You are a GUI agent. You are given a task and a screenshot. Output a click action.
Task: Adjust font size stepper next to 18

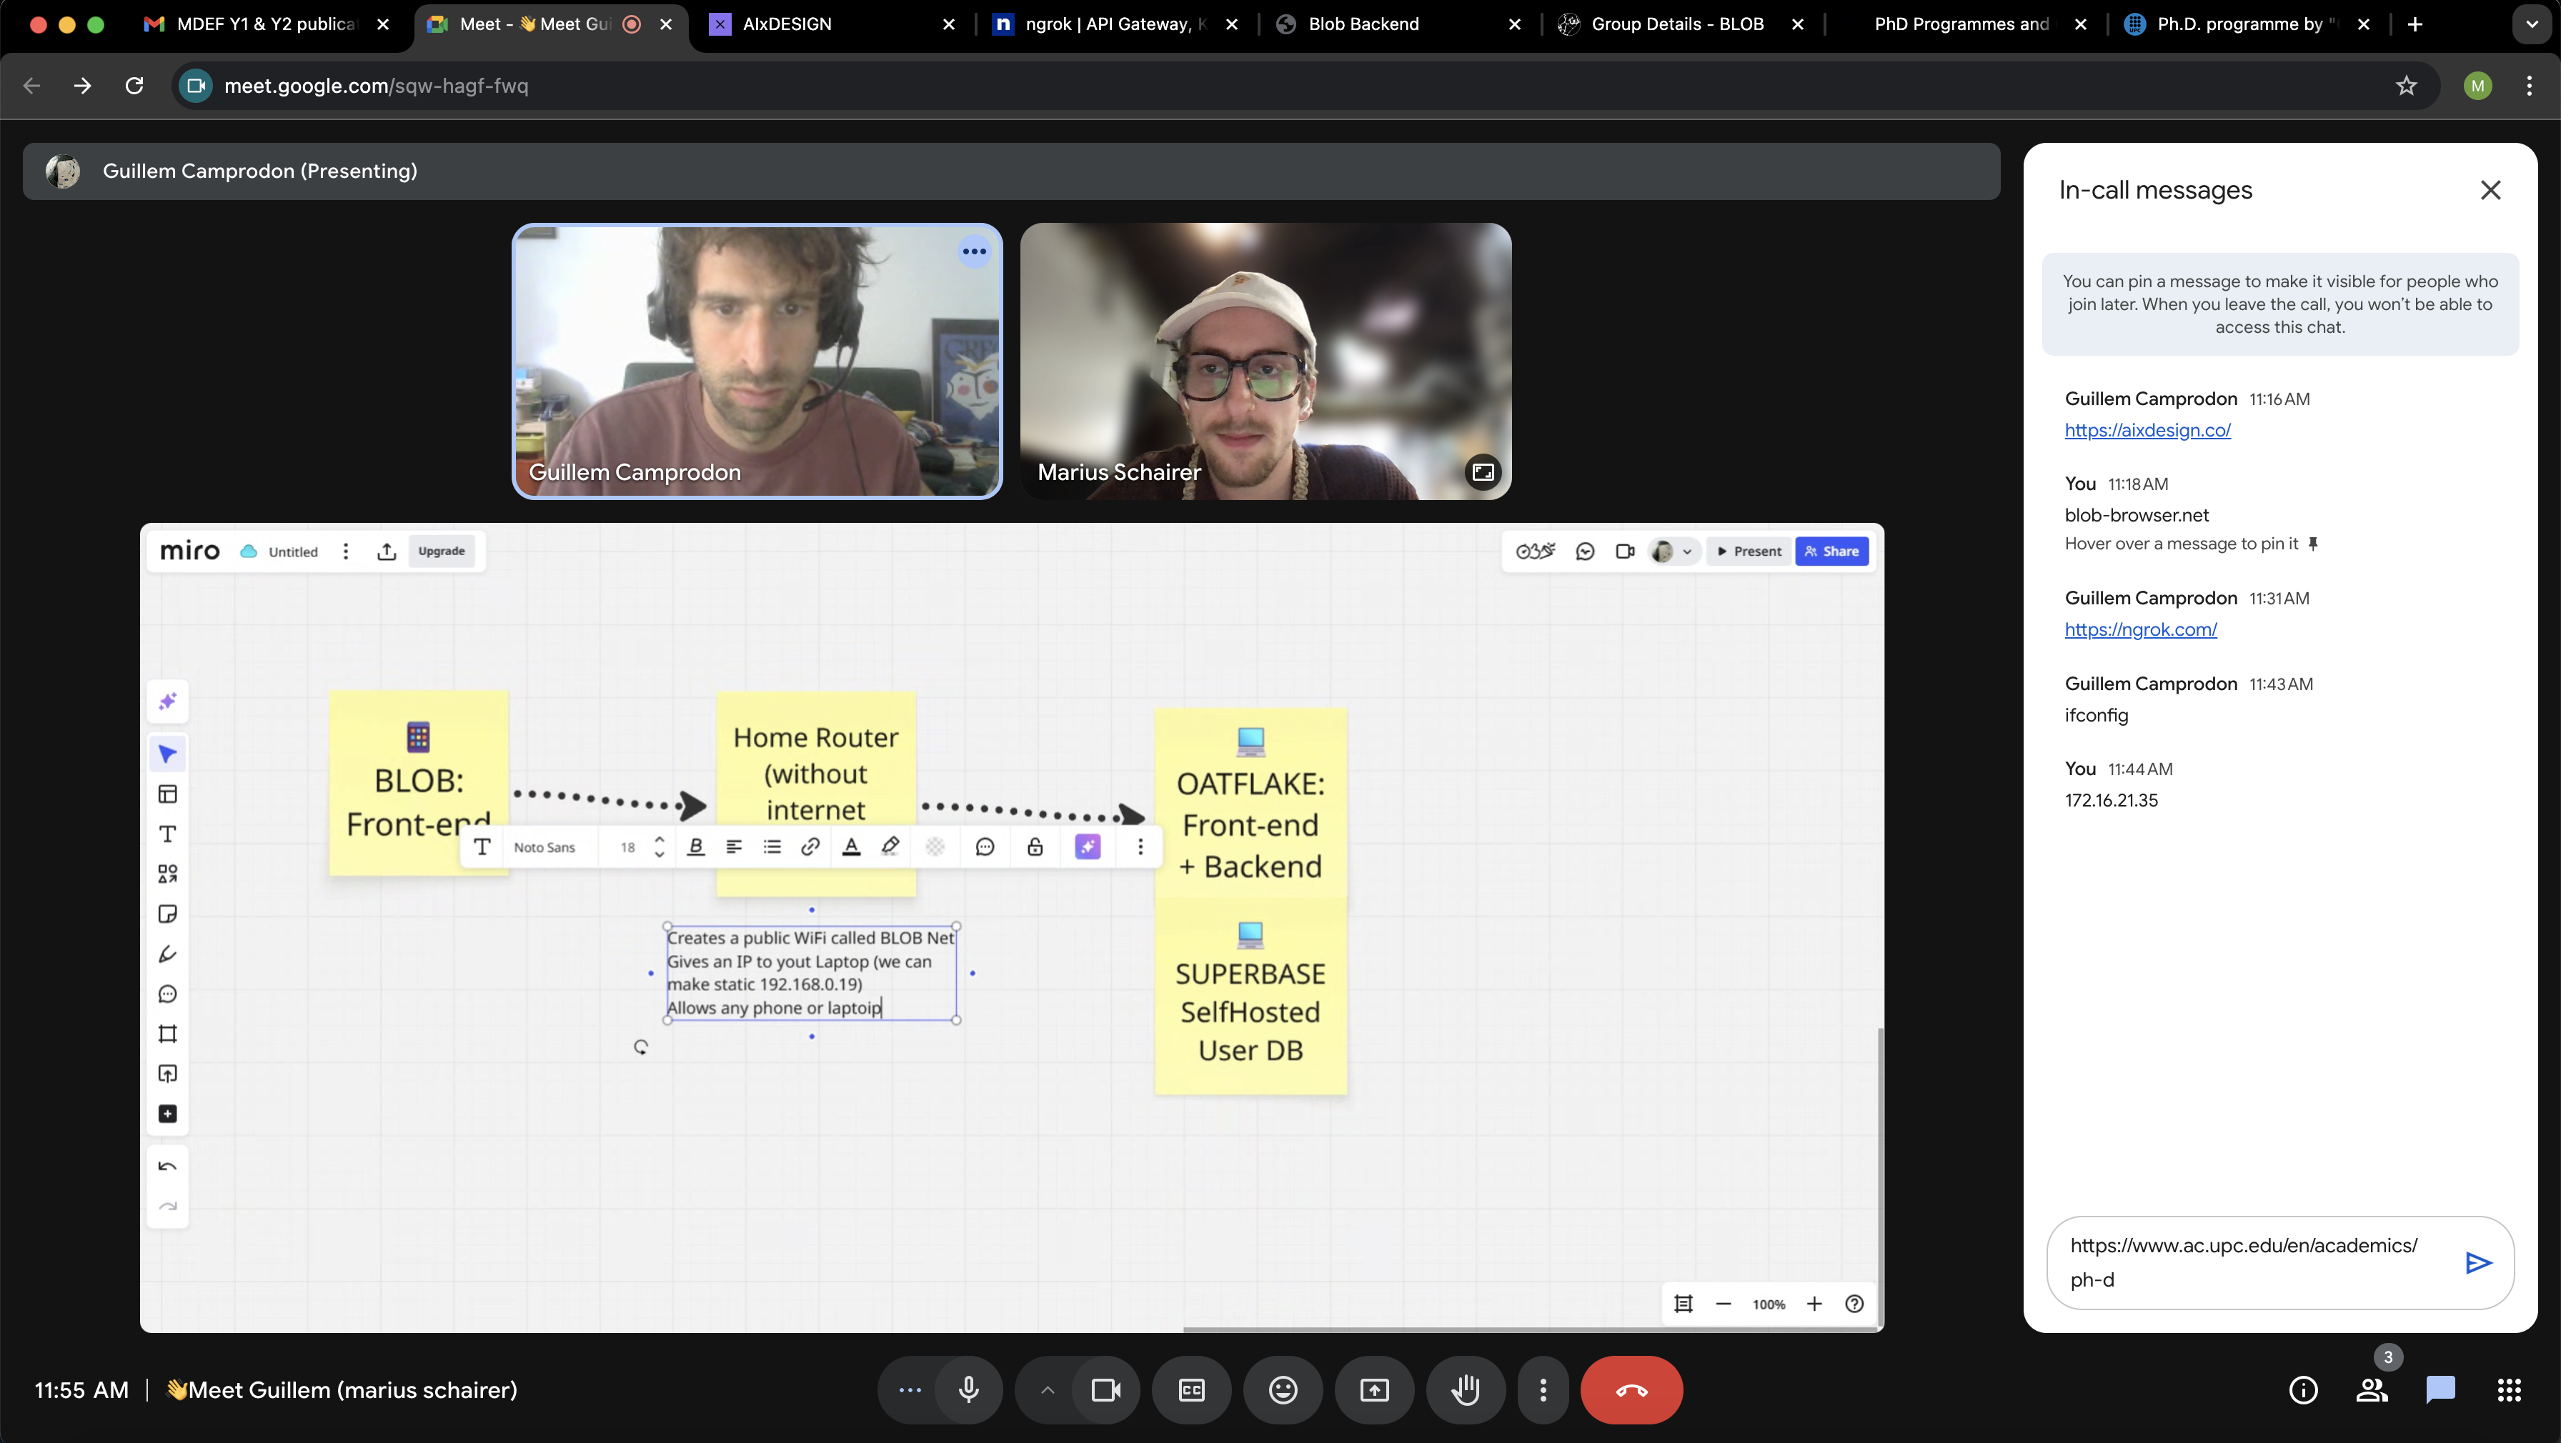[659, 847]
